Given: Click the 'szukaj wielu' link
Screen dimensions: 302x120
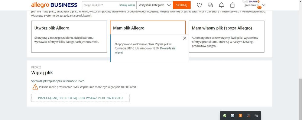Looking at the screenshot, I should pos(127,5).
